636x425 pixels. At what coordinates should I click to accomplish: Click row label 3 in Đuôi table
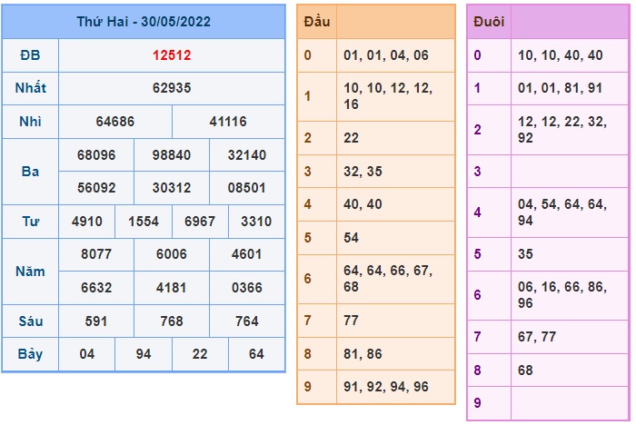pos(477,172)
